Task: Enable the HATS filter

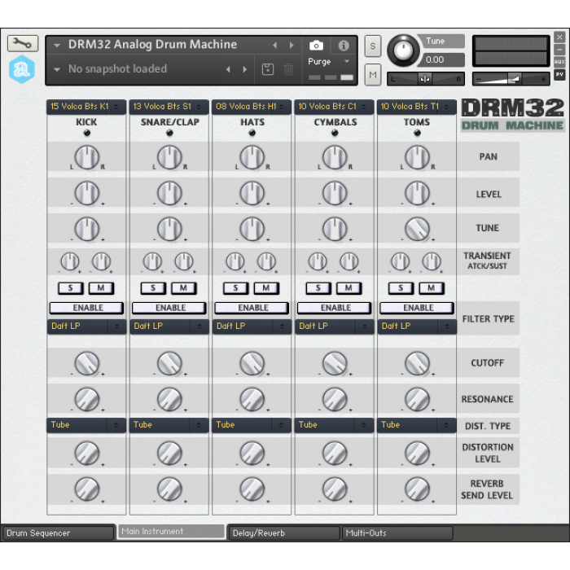Action: pos(252,308)
